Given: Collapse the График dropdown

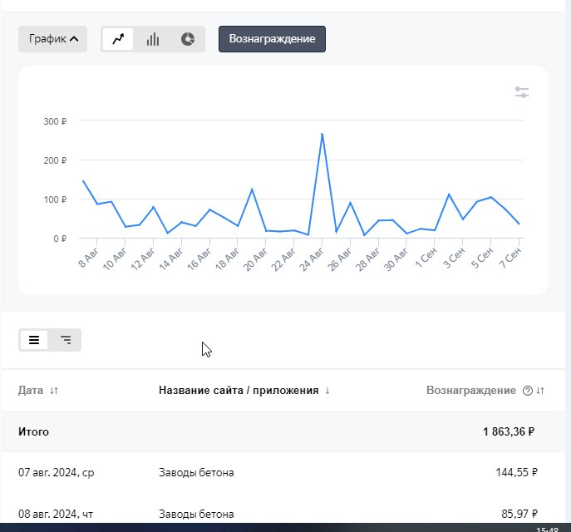Looking at the screenshot, I should click(x=52, y=39).
